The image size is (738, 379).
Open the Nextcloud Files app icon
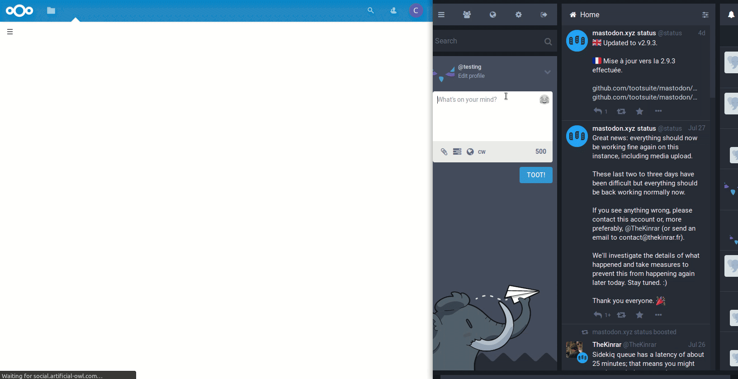pos(51,10)
